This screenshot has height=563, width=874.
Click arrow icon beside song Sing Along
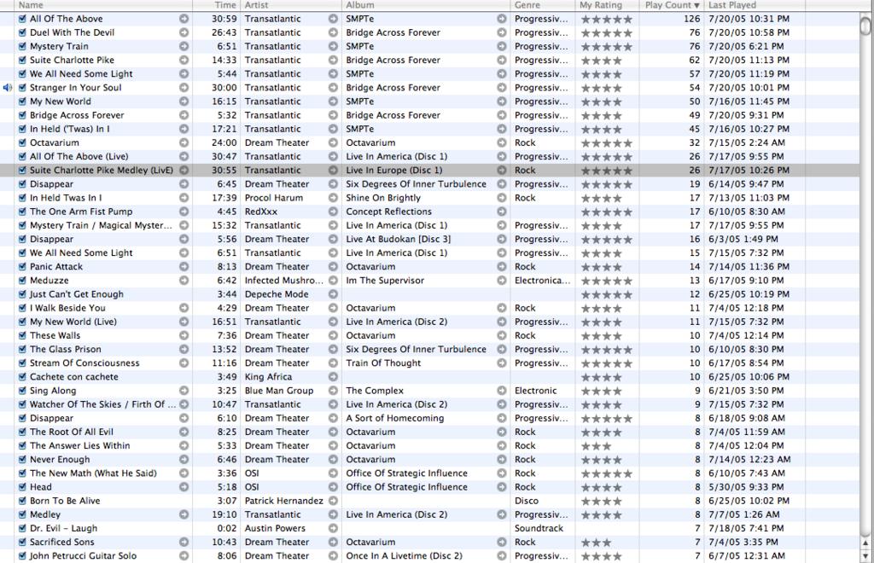[x=184, y=391]
